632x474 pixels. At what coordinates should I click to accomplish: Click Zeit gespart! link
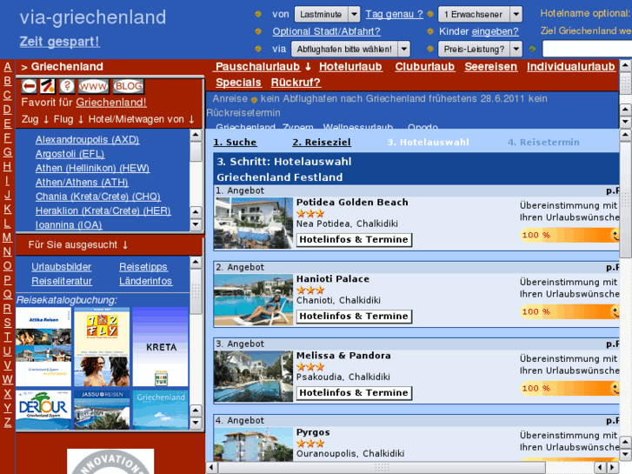[x=59, y=41]
